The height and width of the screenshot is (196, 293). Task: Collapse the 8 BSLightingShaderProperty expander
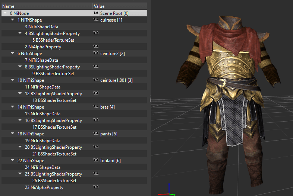[x=20, y=67]
